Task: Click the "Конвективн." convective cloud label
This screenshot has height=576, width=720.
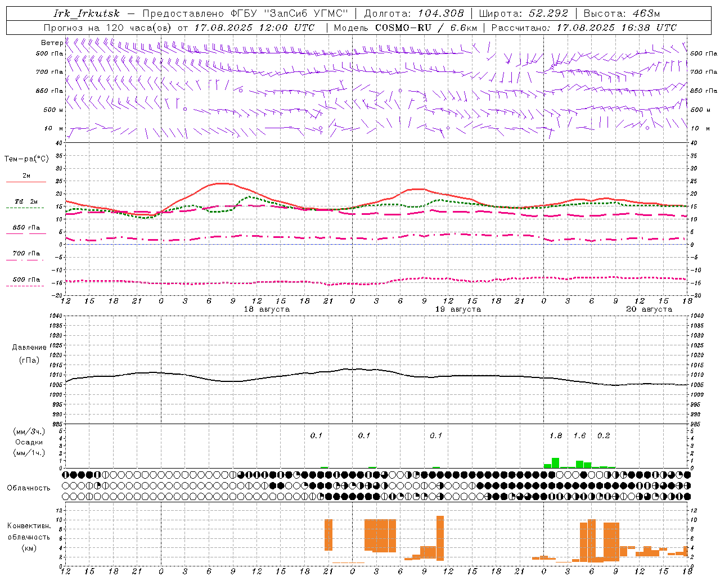Action: click(x=29, y=526)
